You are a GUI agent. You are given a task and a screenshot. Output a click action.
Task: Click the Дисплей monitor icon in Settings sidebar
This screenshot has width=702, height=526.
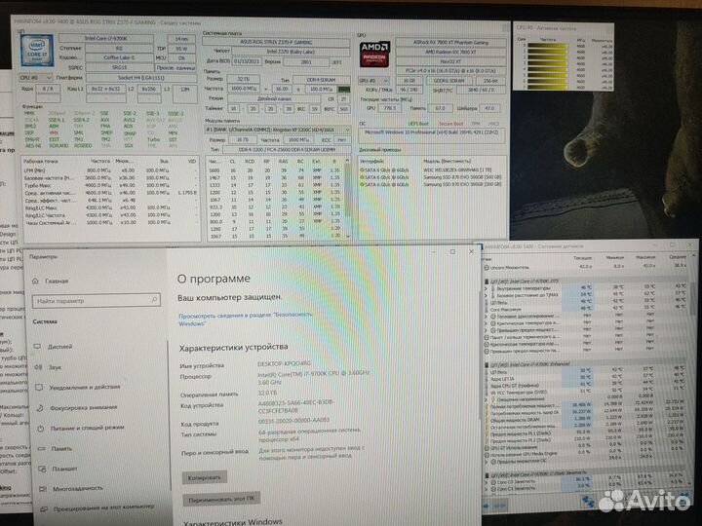point(37,347)
